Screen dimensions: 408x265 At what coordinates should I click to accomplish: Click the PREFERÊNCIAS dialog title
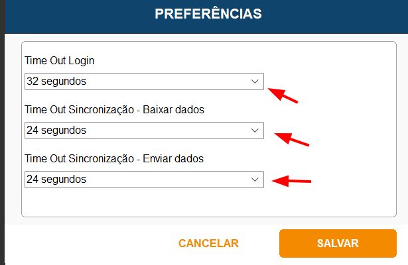click(208, 14)
